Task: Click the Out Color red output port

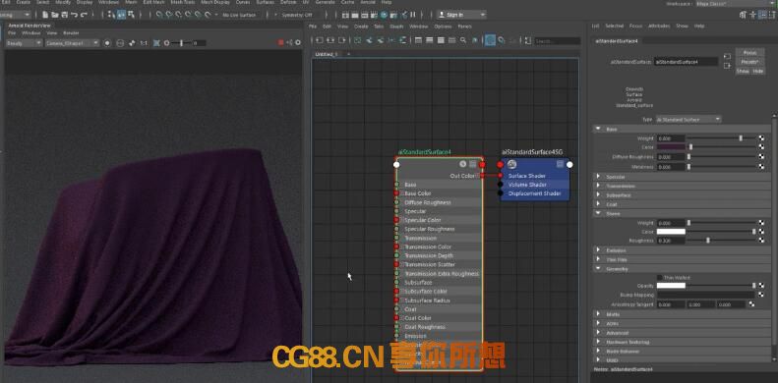Action: tap(482, 176)
